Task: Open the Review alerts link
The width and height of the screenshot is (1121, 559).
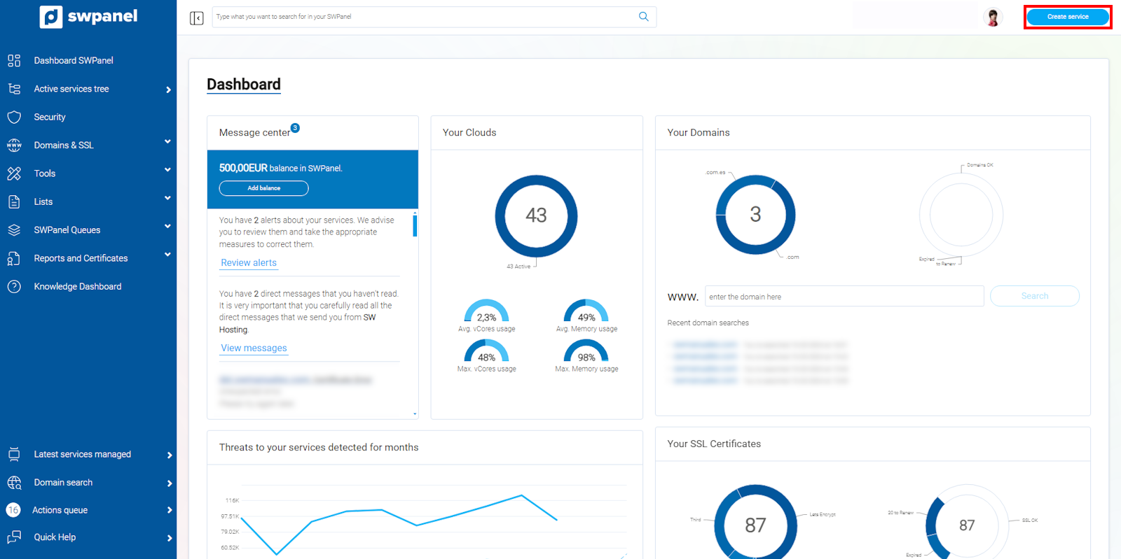Action: pyautogui.click(x=249, y=262)
